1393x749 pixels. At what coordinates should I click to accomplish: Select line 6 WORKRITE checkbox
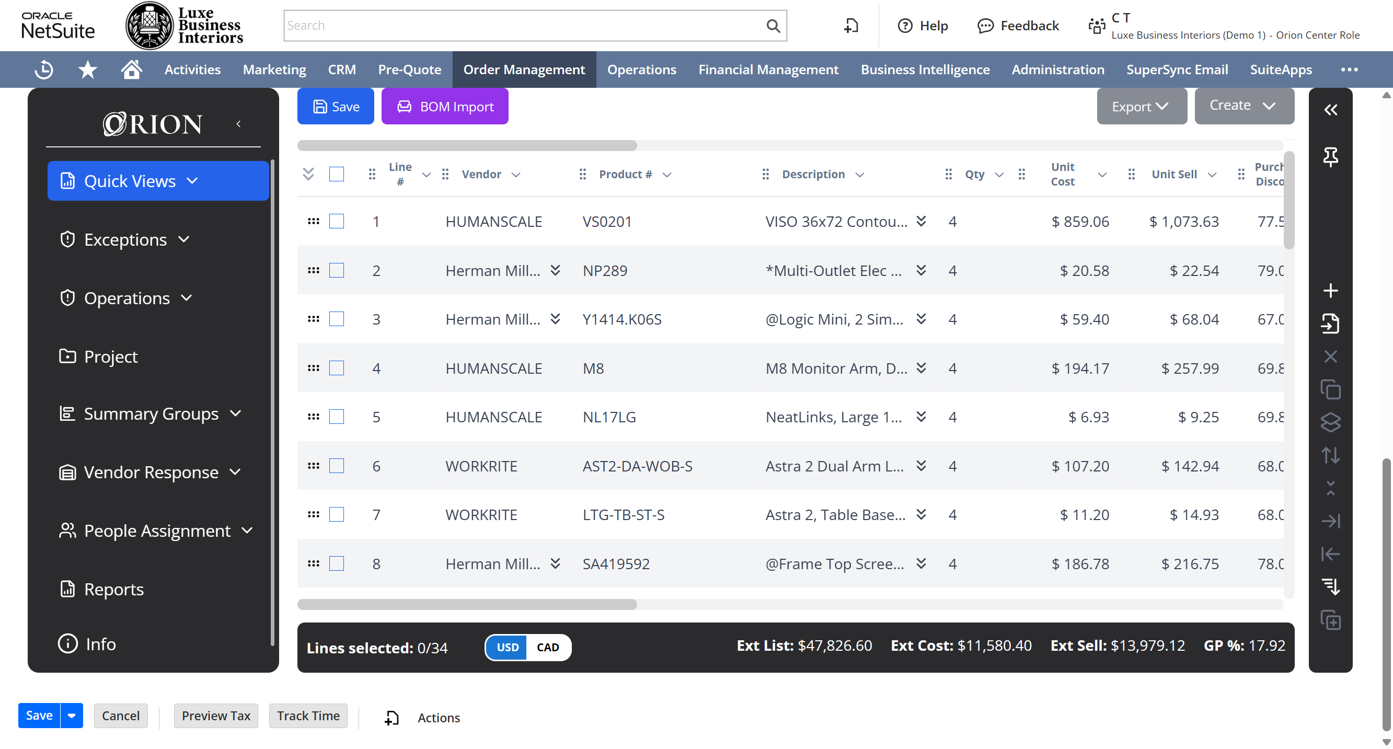pyautogui.click(x=336, y=466)
